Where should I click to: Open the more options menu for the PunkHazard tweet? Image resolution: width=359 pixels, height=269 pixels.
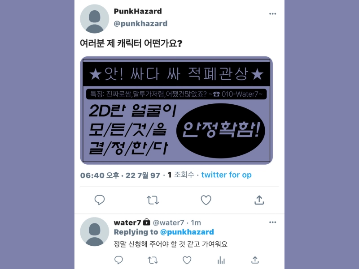click(x=272, y=14)
